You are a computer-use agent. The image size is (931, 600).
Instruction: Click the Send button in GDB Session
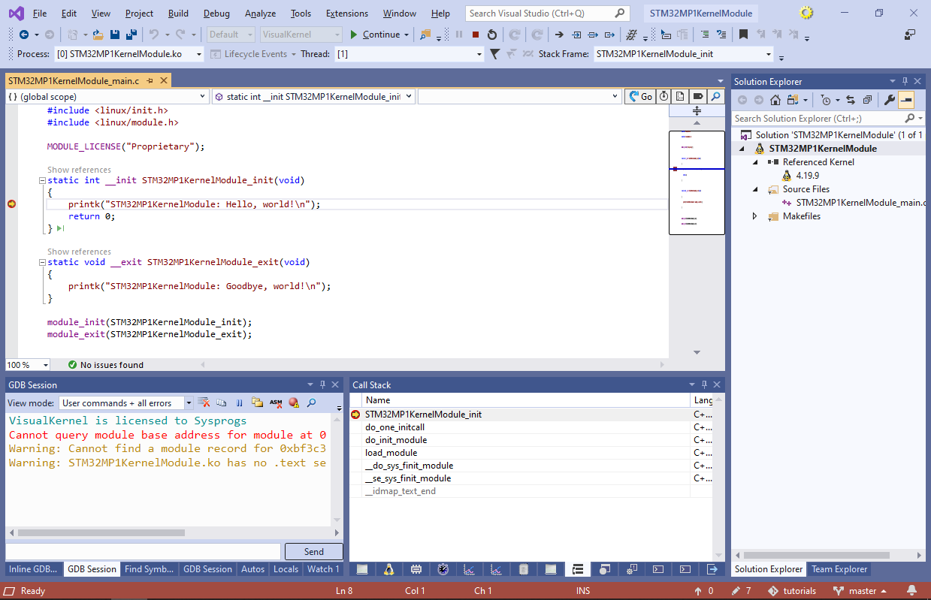point(314,551)
